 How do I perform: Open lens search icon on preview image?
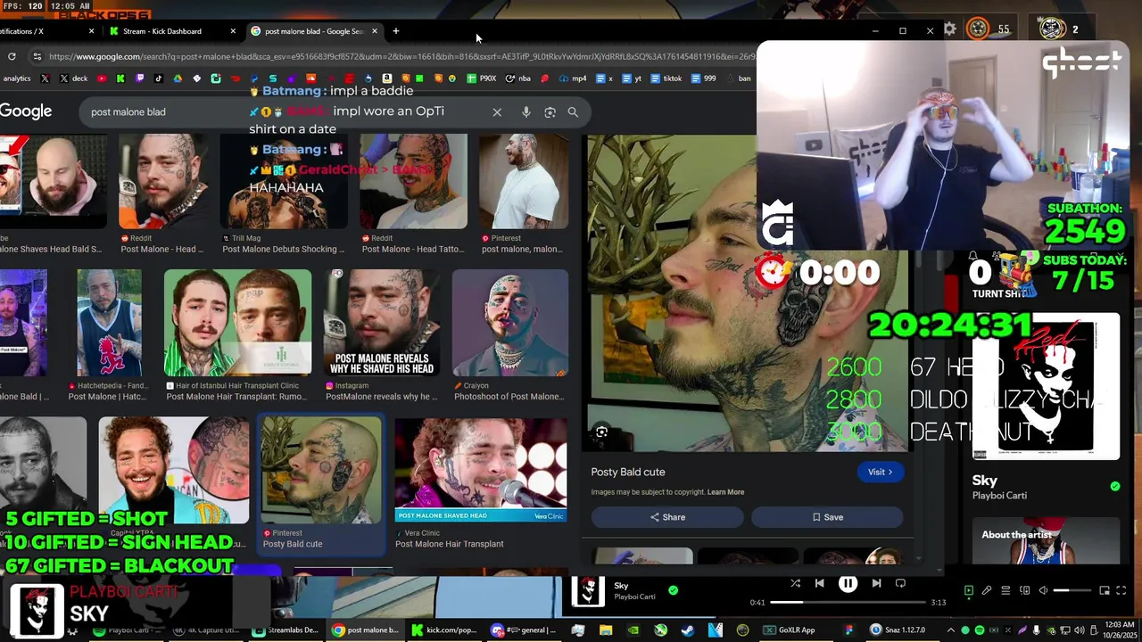(602, 432)
